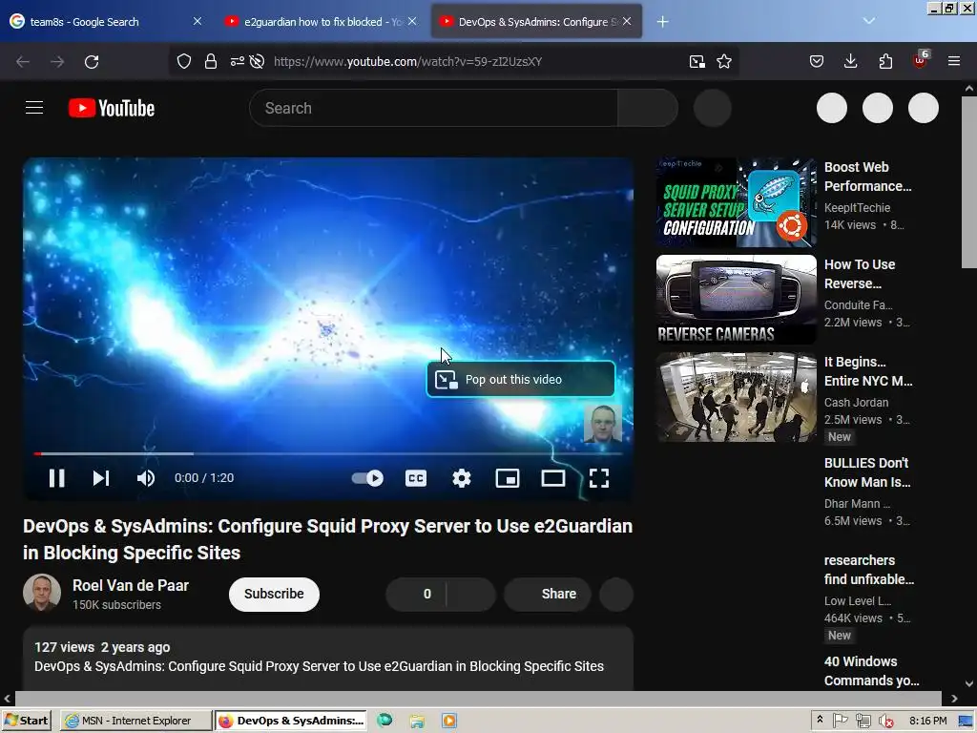Open Squid Proxy Server Setup thumbnail

coord(736,202)
